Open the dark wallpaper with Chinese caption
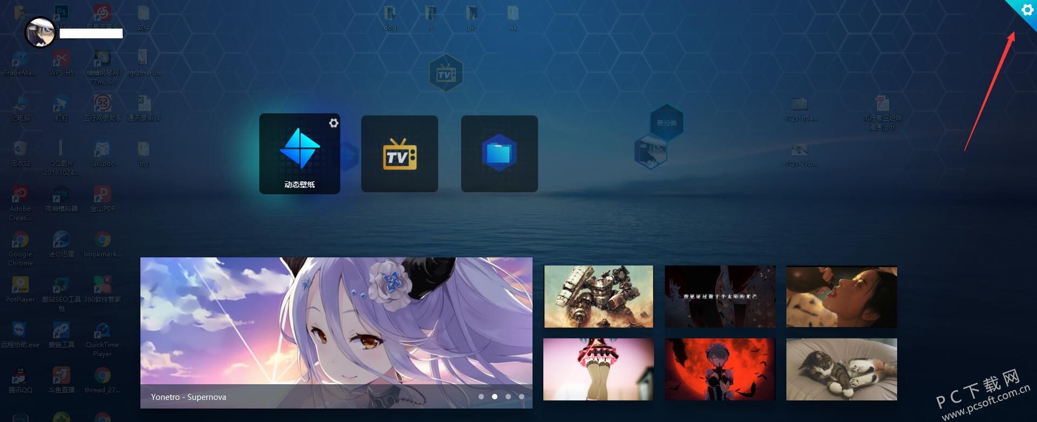Screen dimensions: 1037x422 pos(720,296)
